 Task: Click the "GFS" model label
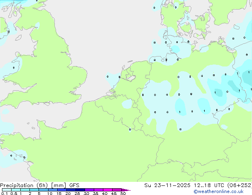74,185
